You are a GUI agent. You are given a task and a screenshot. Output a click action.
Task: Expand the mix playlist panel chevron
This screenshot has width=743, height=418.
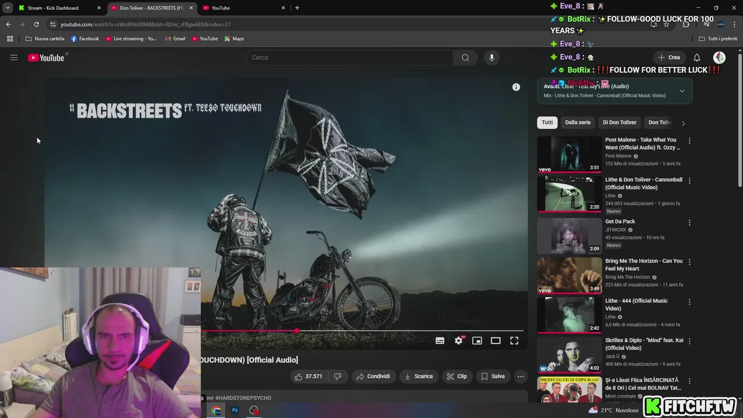tap(682, 91)
